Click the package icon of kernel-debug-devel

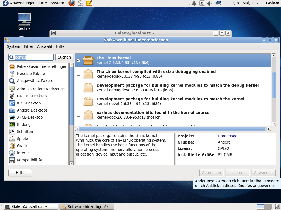coord(88,88)
